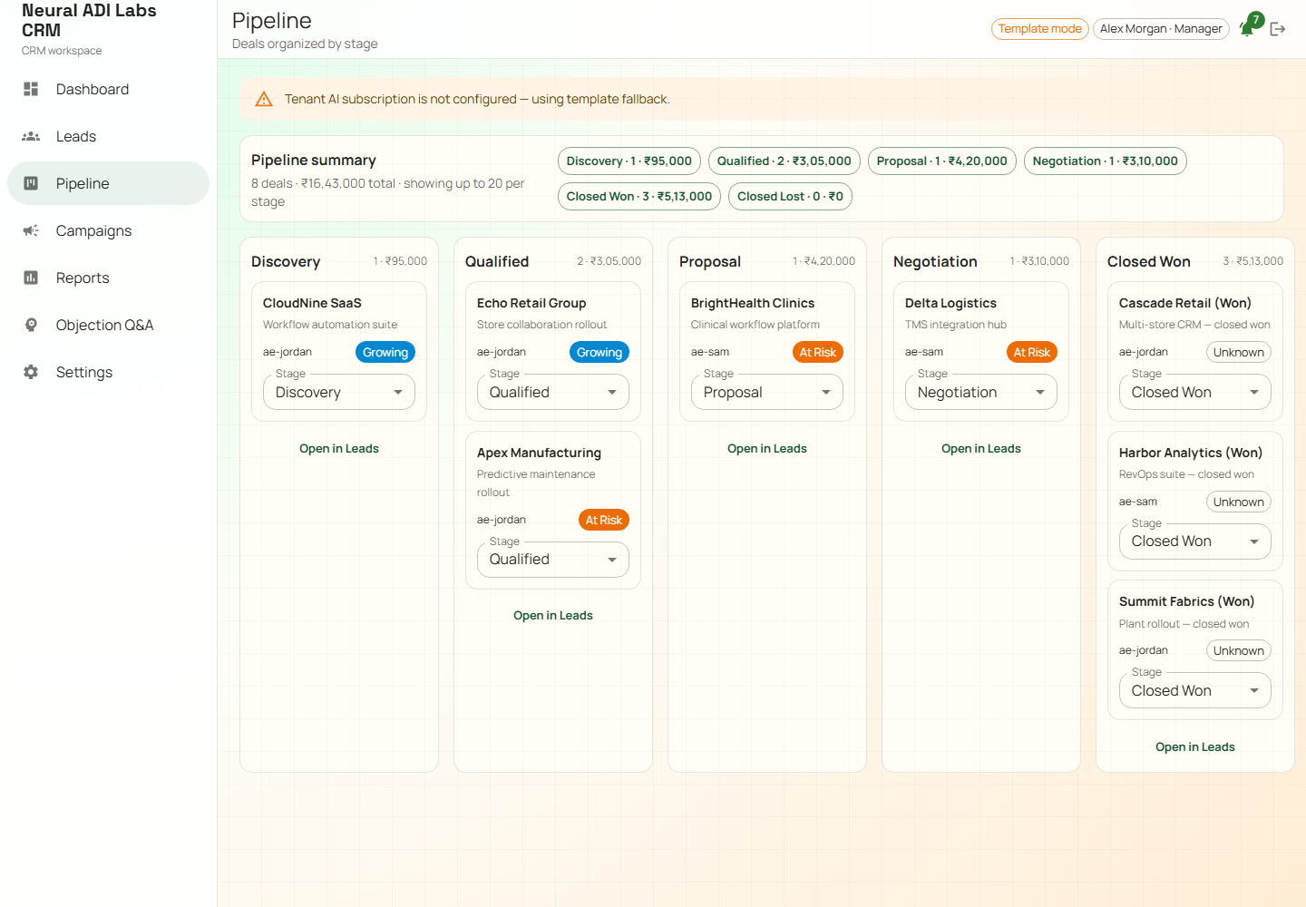Click Closed Lost · 0 · ₹0 chip
Image resolution: width=1306 pixels, height=907 pixels.
pos(791,196)
